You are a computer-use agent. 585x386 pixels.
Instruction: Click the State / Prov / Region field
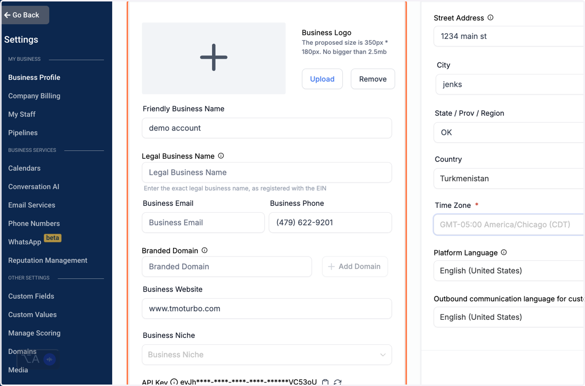pos(509,132)
